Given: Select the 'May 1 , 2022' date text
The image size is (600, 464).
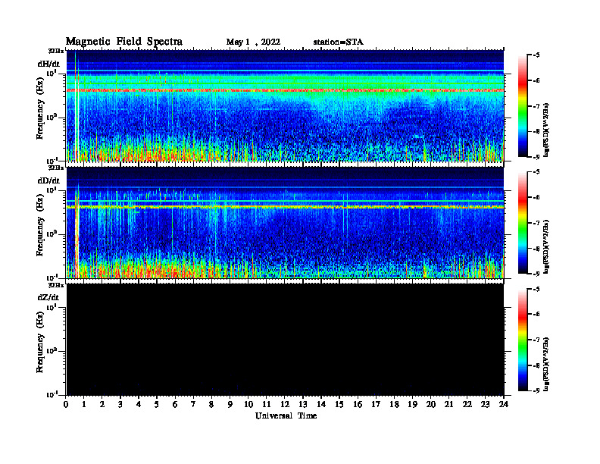Looking at the screenshot, I should [x=253, y=42].
